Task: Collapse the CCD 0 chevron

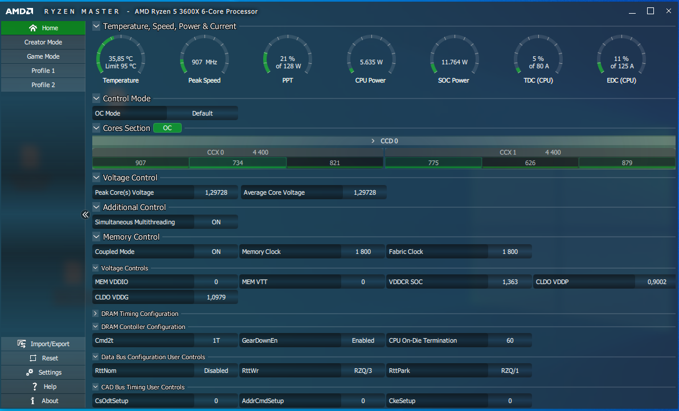Action: click(373, 141)
